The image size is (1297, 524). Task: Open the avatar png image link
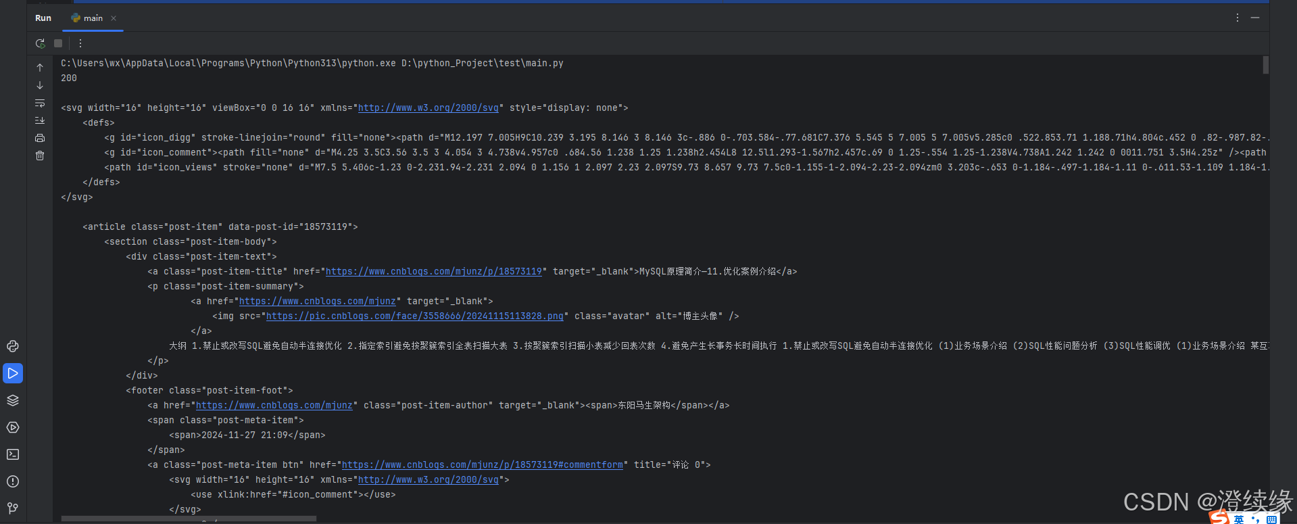coord(415,316)
